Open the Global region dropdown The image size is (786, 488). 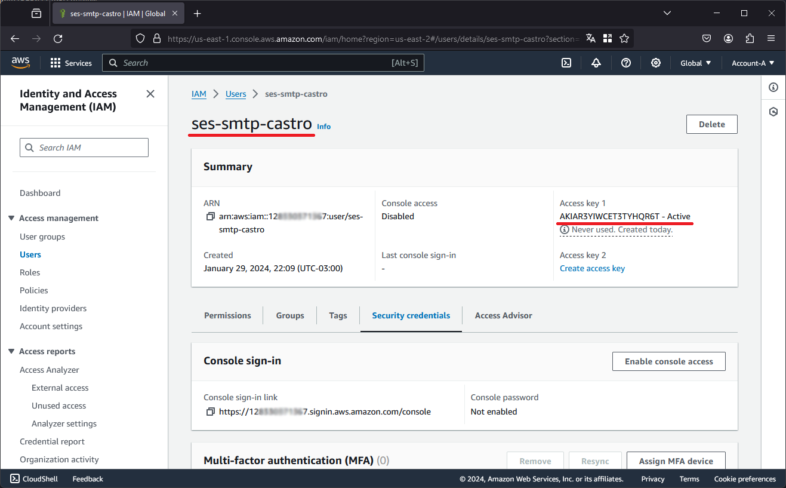tap(696, 63)
